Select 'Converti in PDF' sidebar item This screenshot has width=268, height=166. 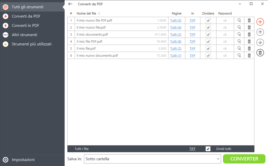pyautogui.click(x=32, y=26)
